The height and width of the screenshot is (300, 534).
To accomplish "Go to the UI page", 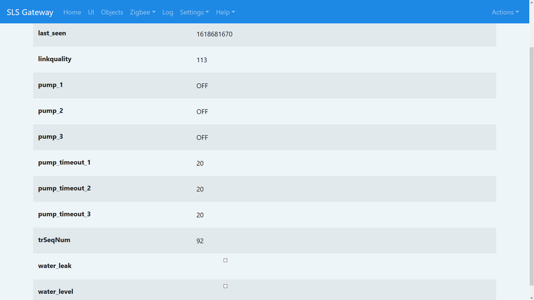I will coord(91,12).
